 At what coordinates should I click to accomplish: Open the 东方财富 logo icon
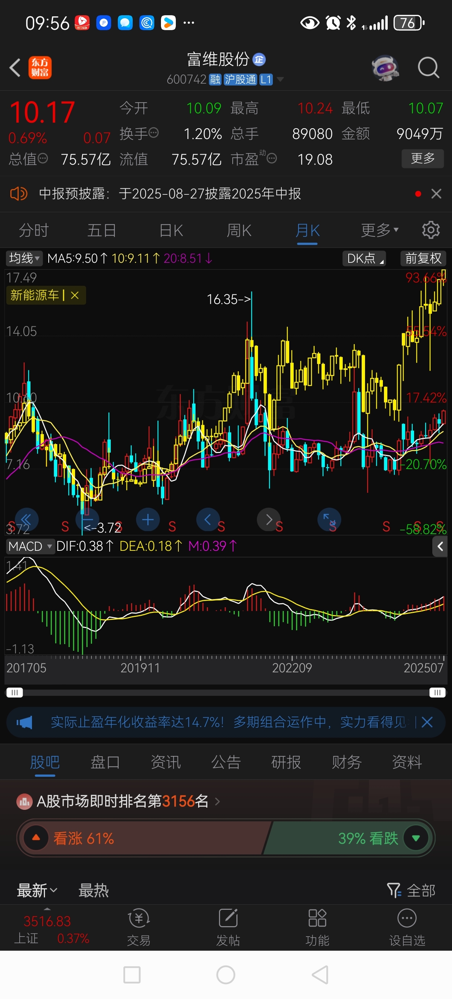pos(40,68)
